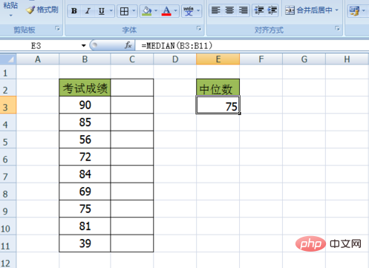Align text left
The image size is (369, 268).
(x=216, y=10)
